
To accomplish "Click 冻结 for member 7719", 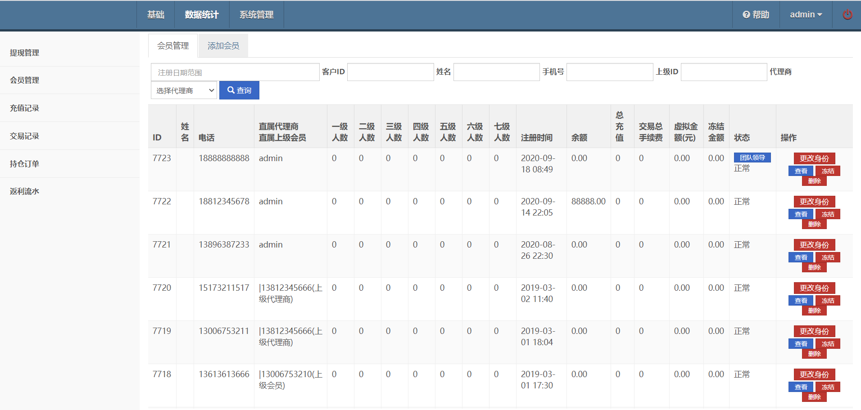I will click(828, 344).
